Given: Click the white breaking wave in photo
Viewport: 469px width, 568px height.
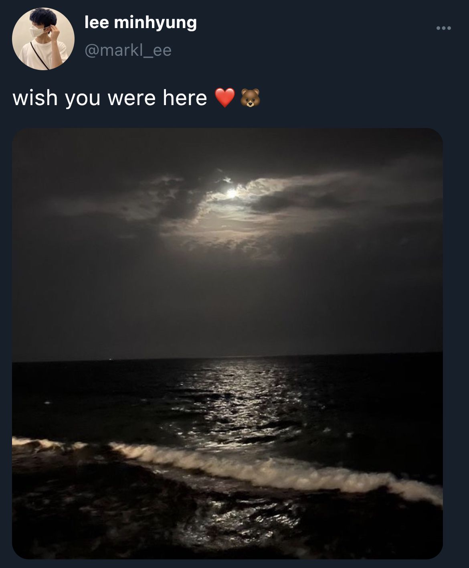Looking at the screenshot, I should click(x=277, y=467).
